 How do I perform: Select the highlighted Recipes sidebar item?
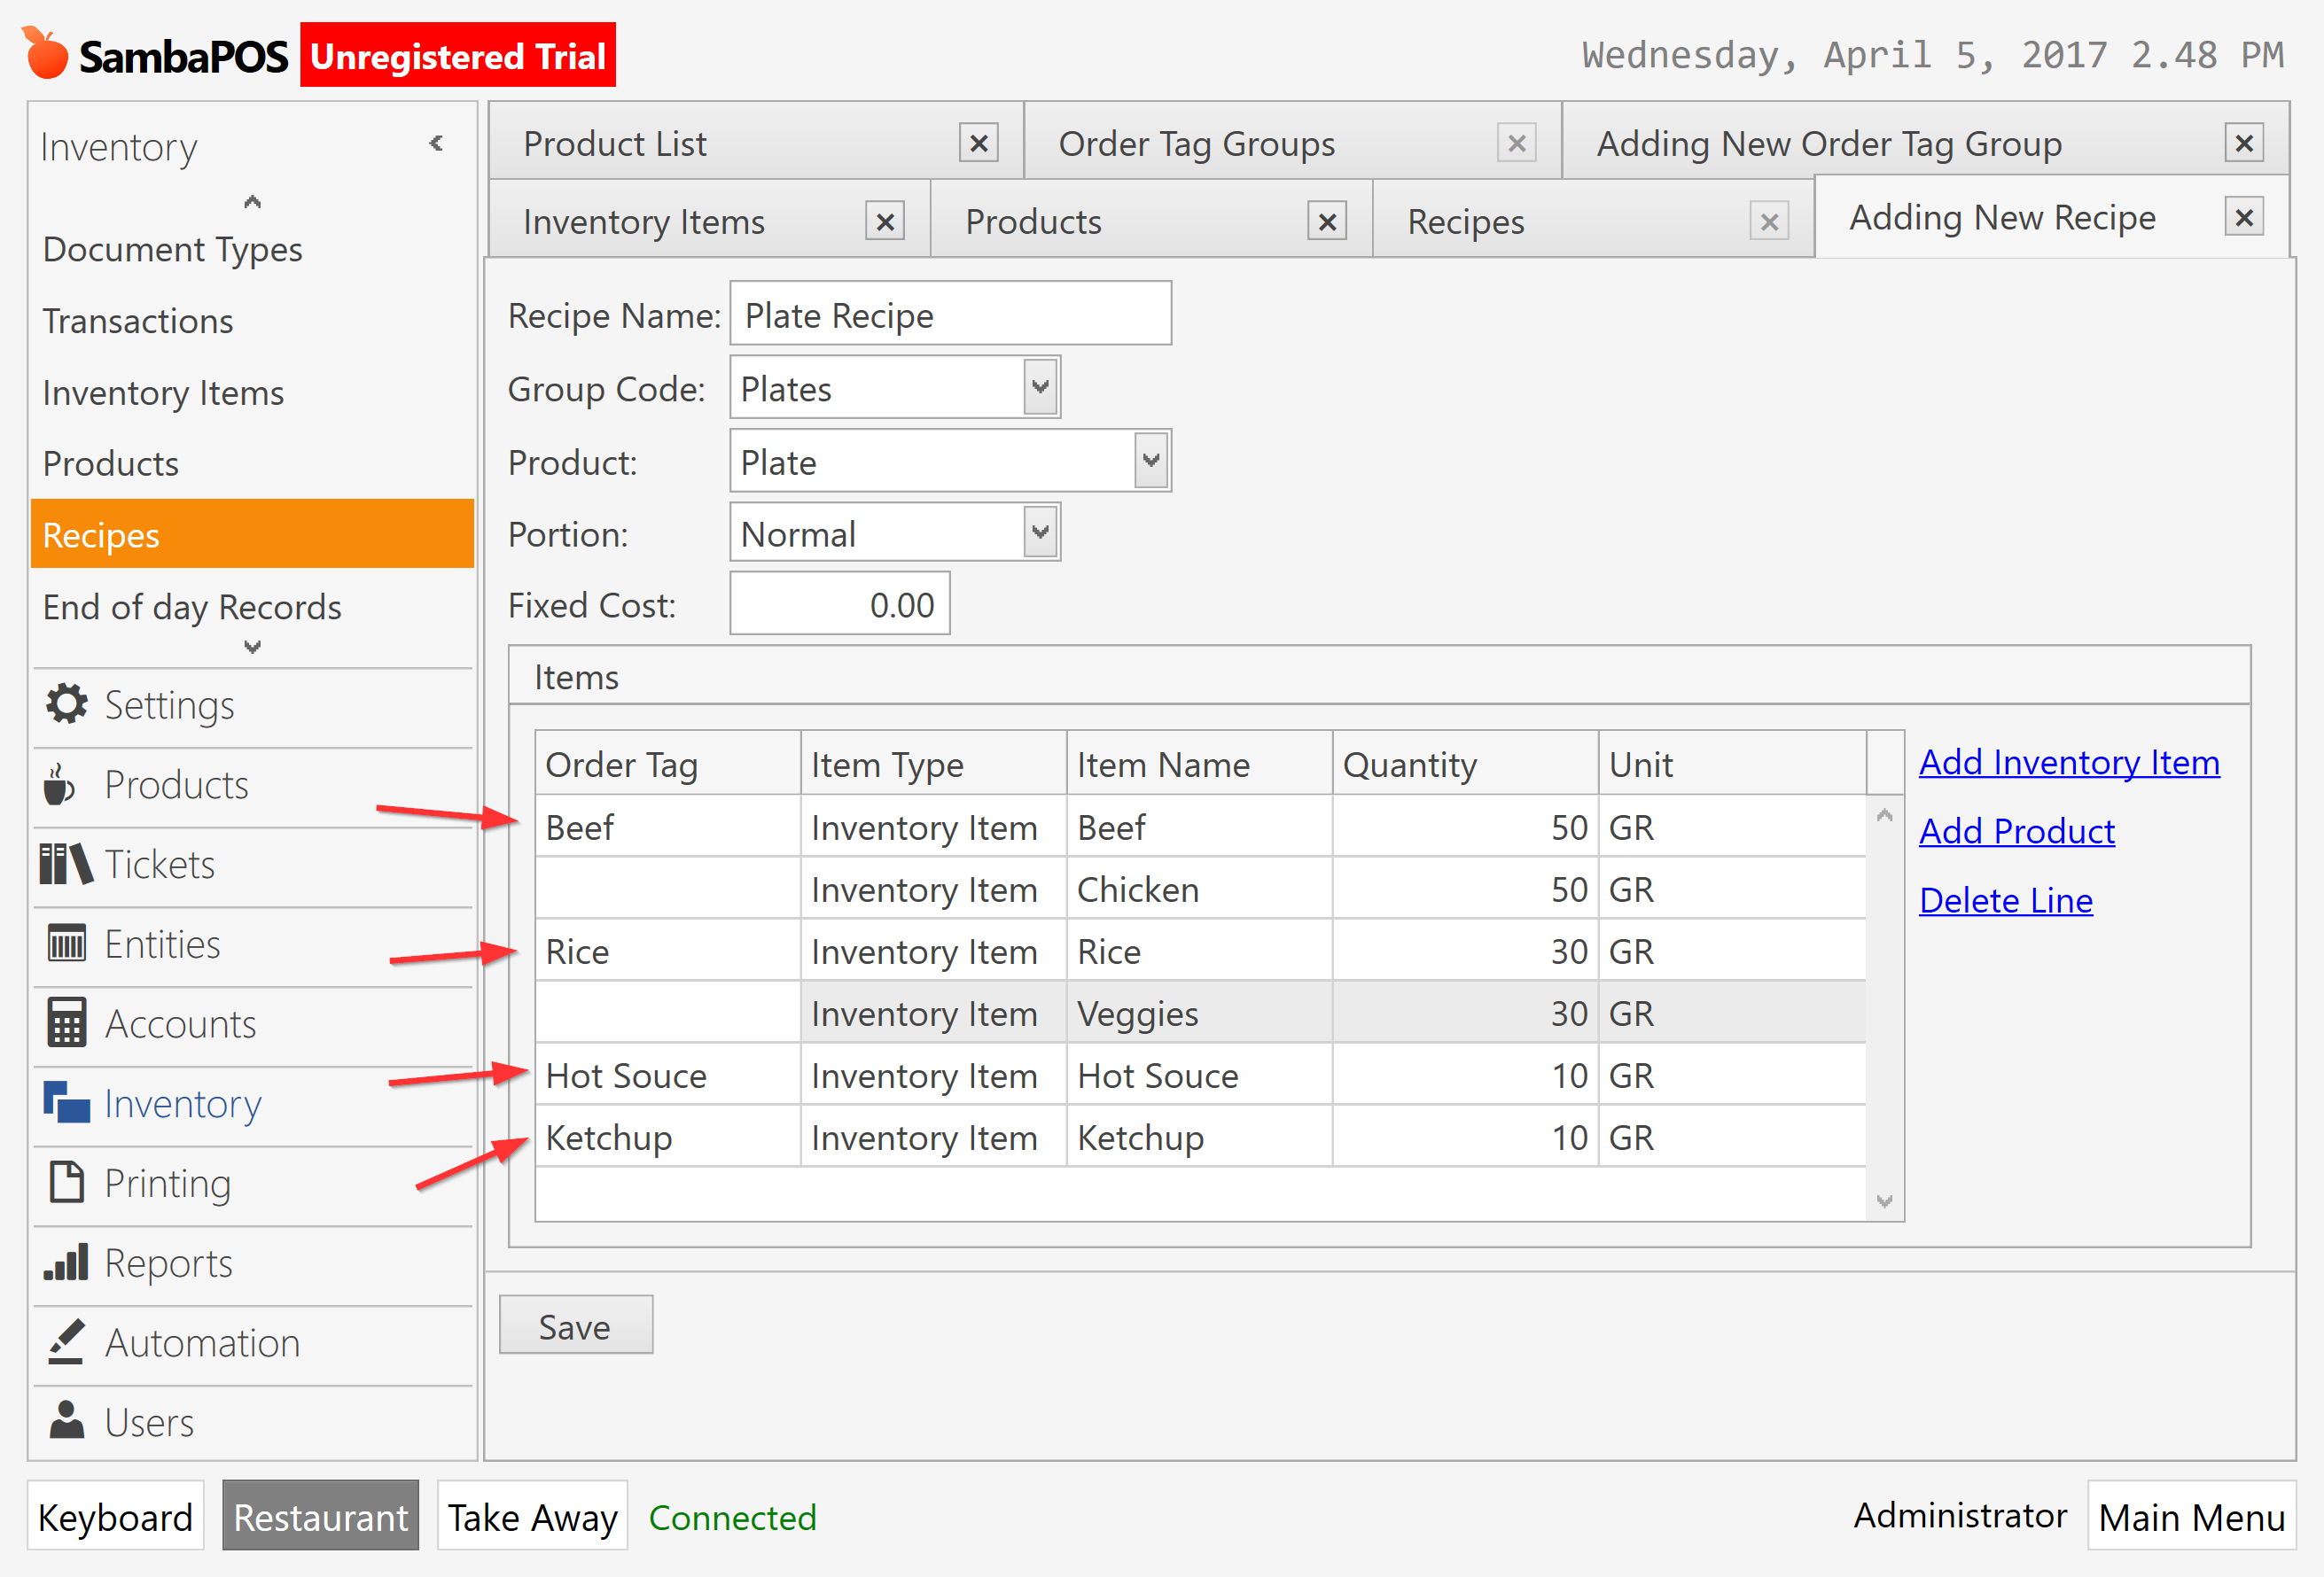252,533
